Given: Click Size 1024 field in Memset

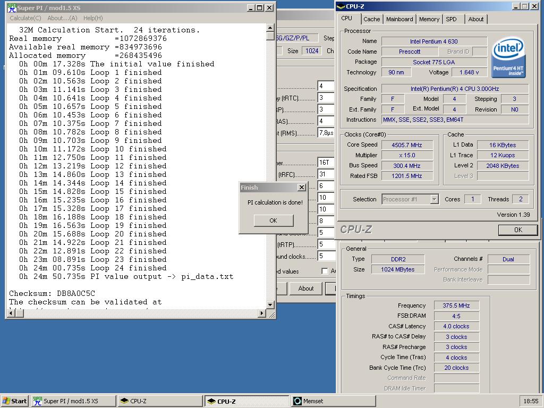Looking at the screenshot, I should 312,50.
